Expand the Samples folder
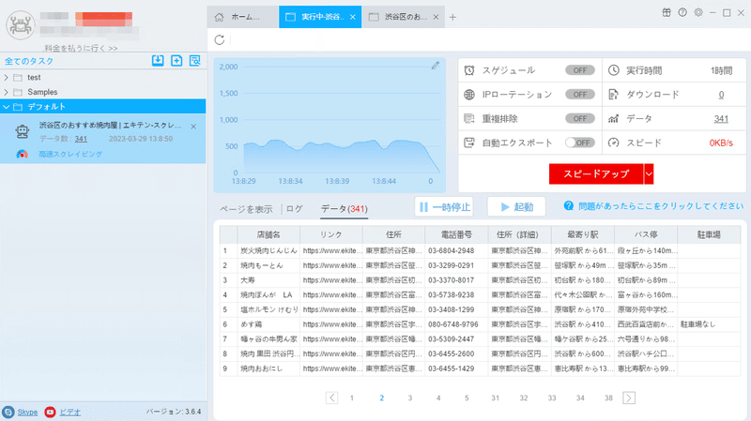The height and width of the screenshot is (421, 751). pyautogui.click(x=6, y=92)
